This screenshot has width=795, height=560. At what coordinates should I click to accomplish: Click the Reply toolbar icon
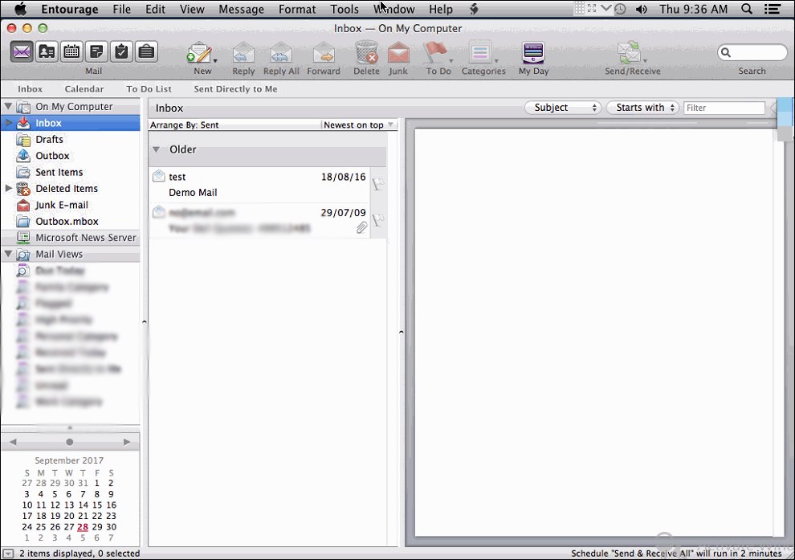click(243, 55)
